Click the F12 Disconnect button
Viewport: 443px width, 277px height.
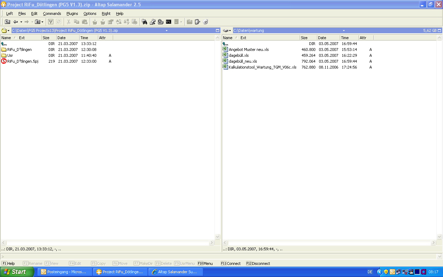tap(258, 263)
